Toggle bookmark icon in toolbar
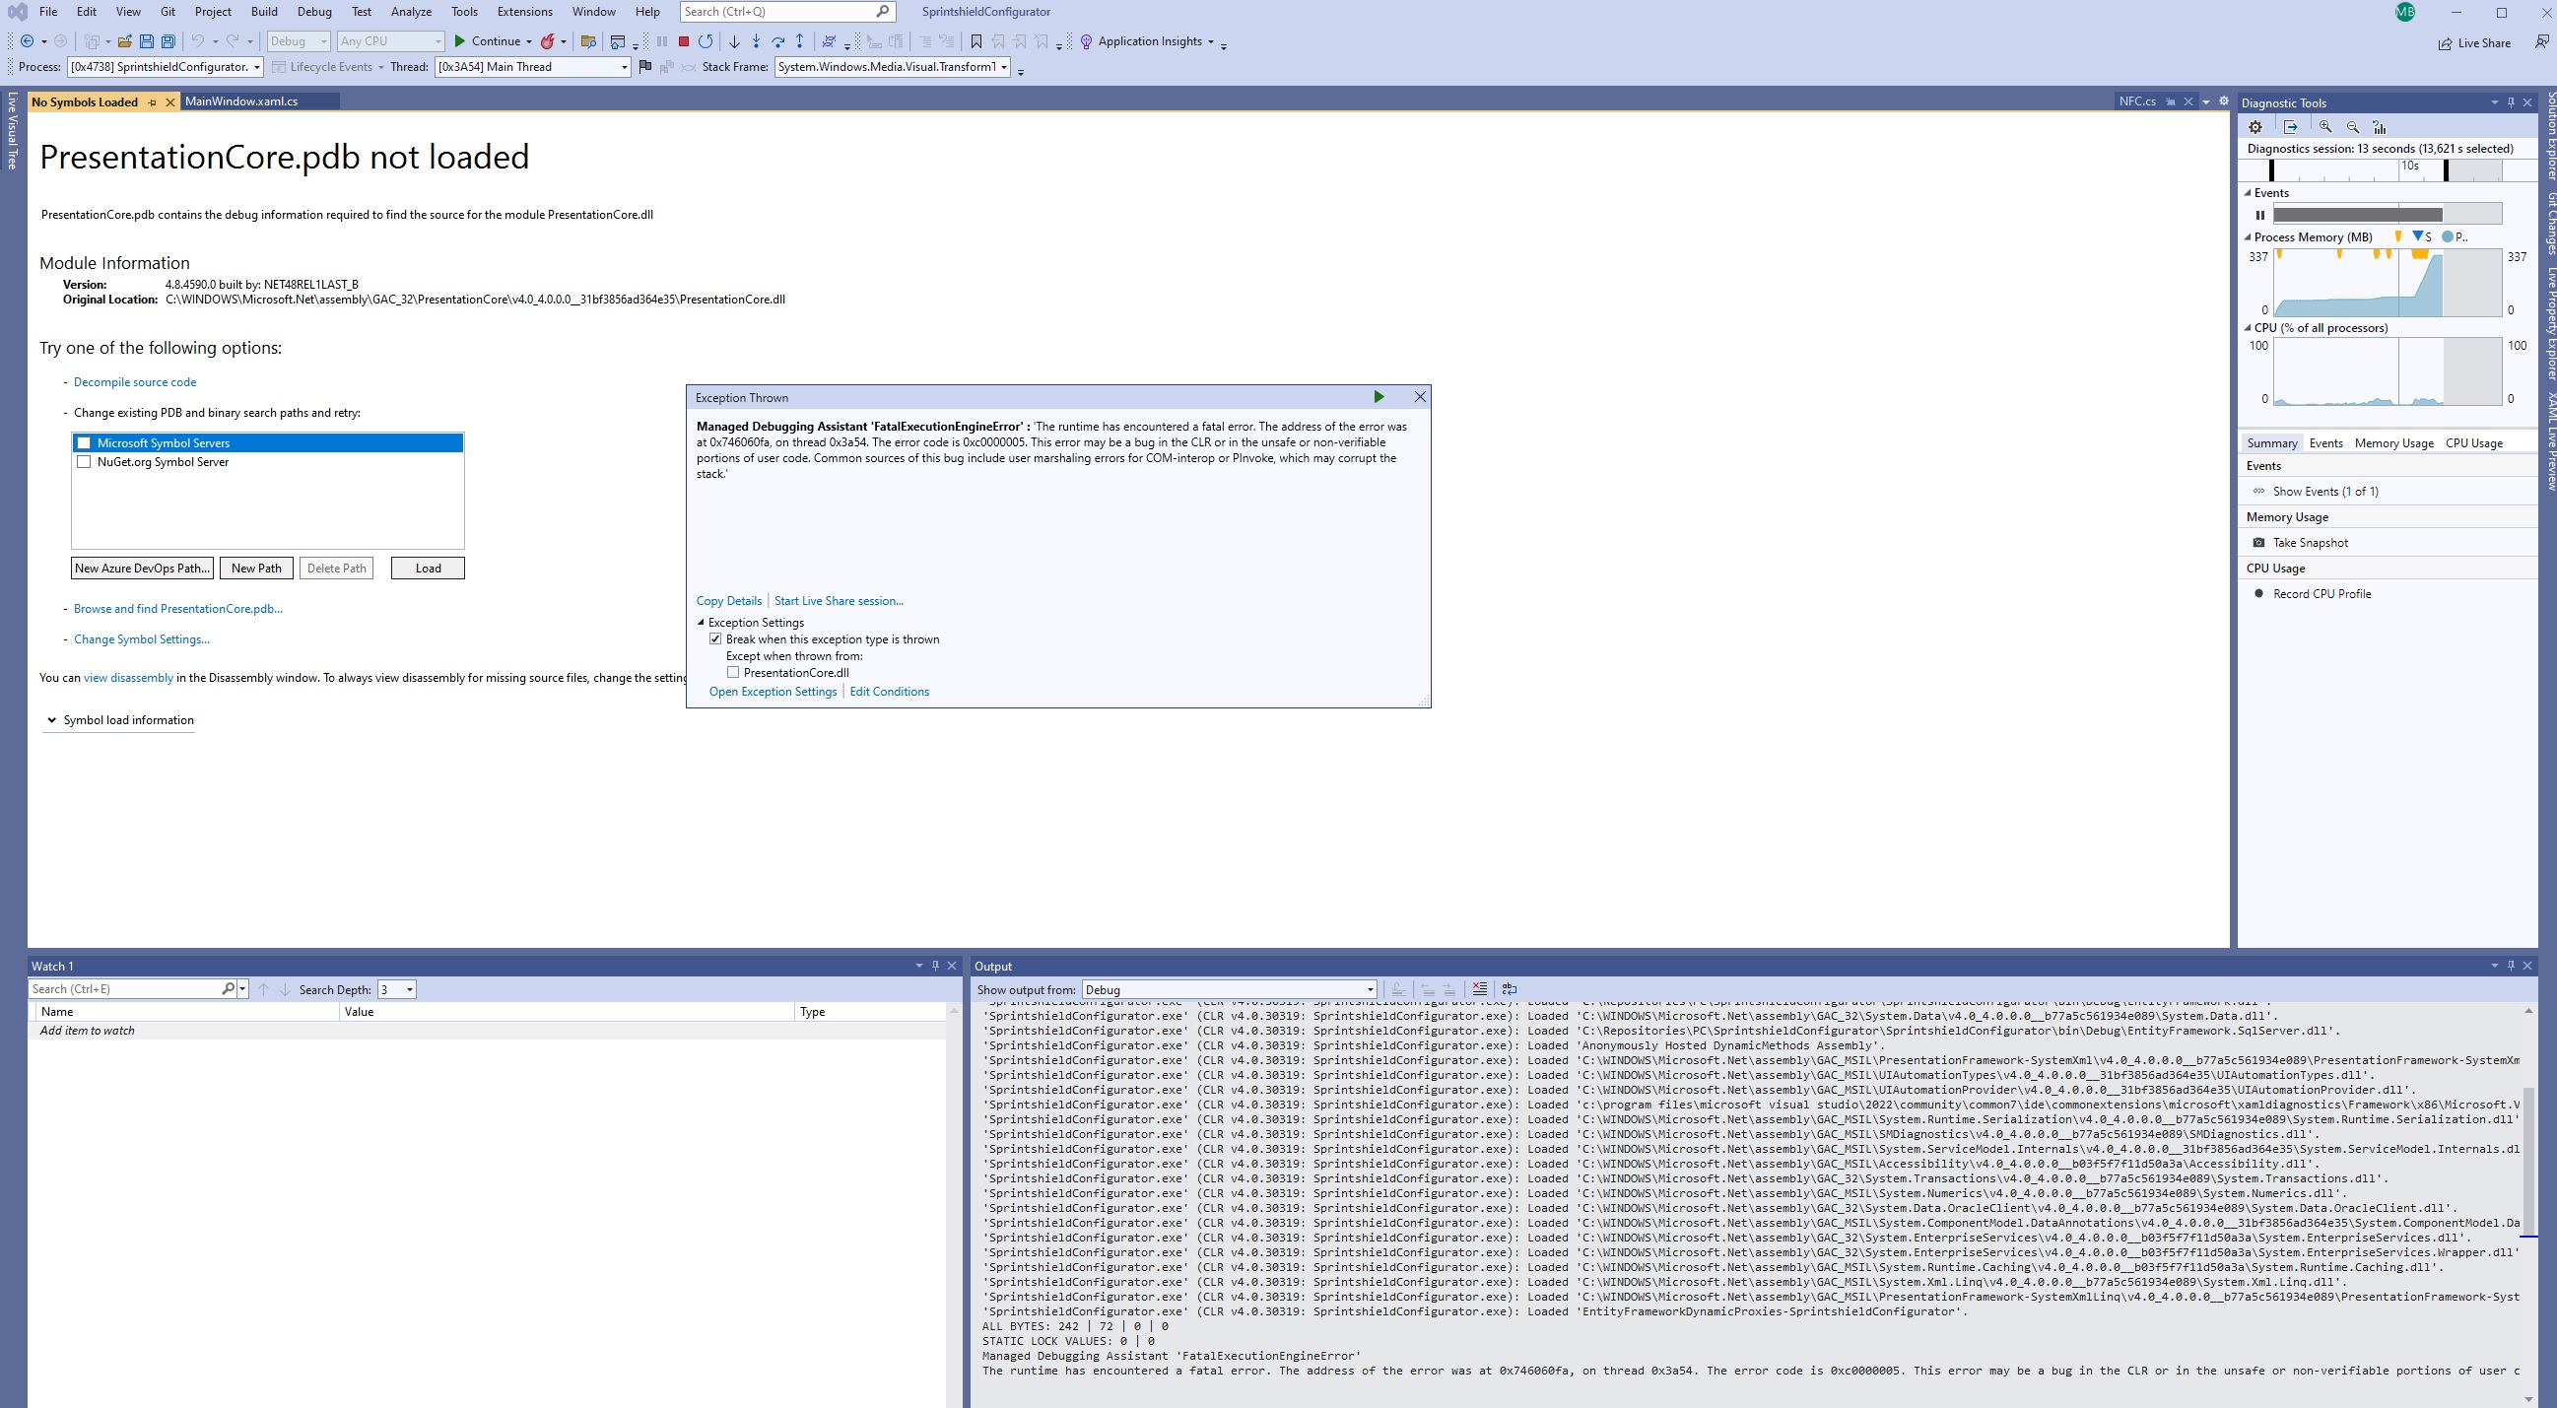 tap(976, 41)
